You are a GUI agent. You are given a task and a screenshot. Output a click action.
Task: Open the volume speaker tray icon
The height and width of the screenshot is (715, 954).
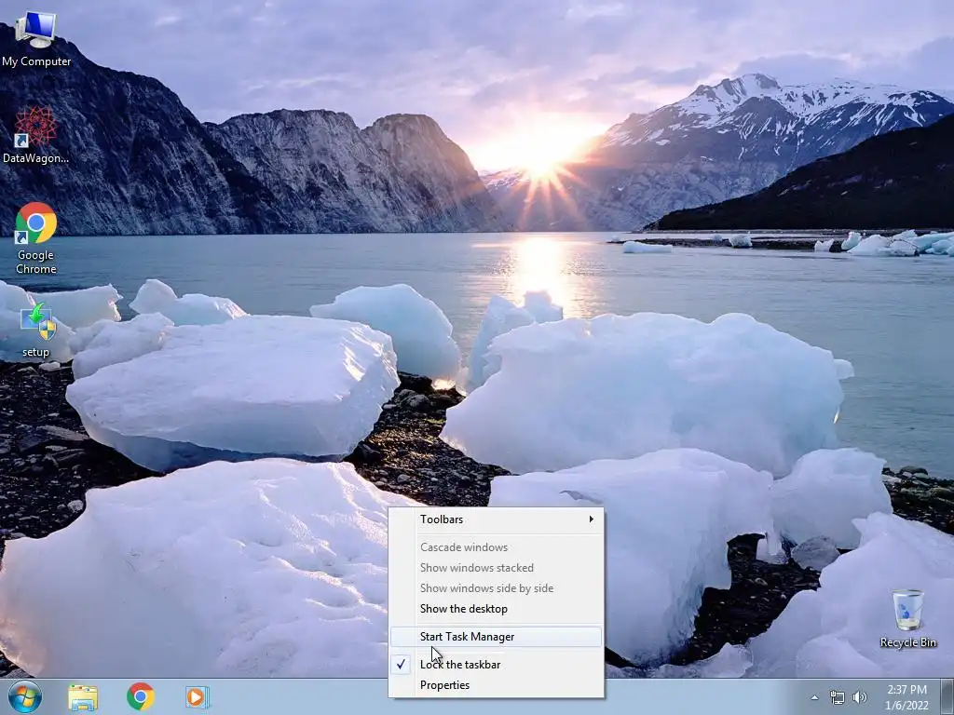tap(860, 698)
